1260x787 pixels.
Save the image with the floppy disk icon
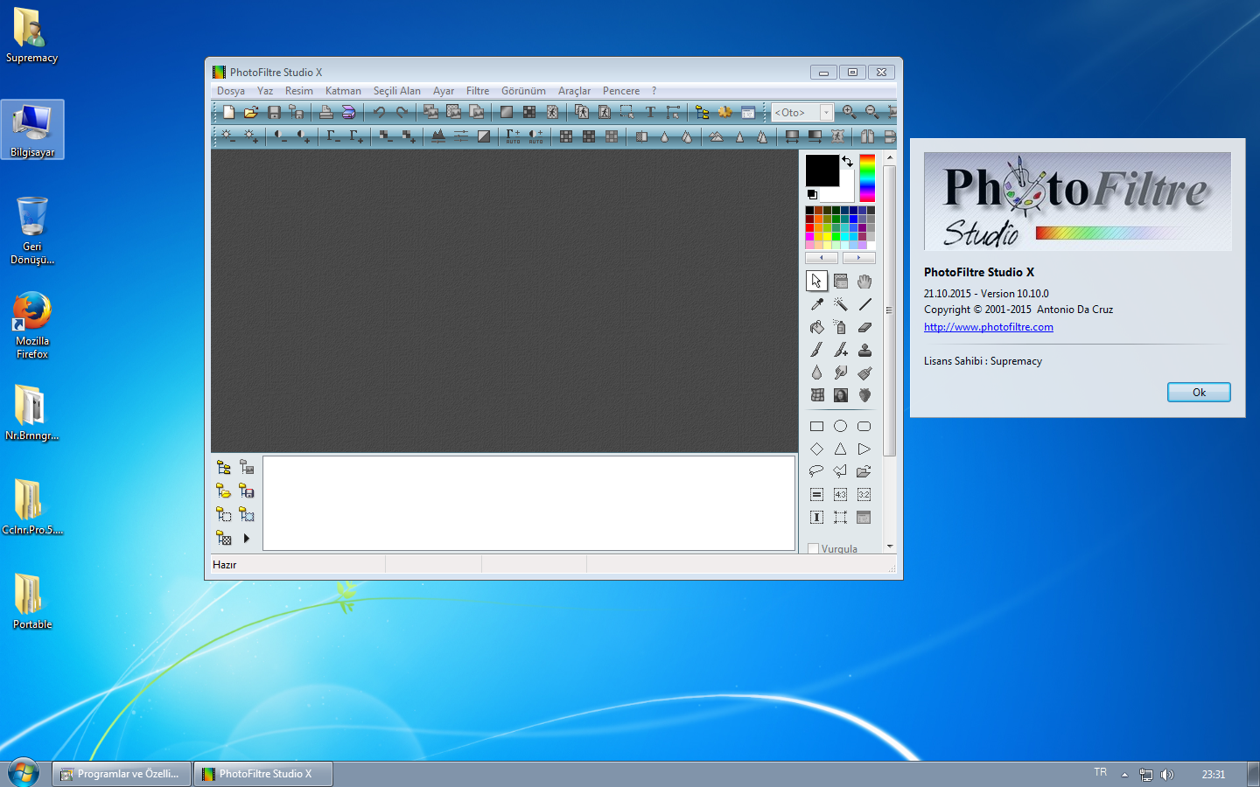coord(274,112)
